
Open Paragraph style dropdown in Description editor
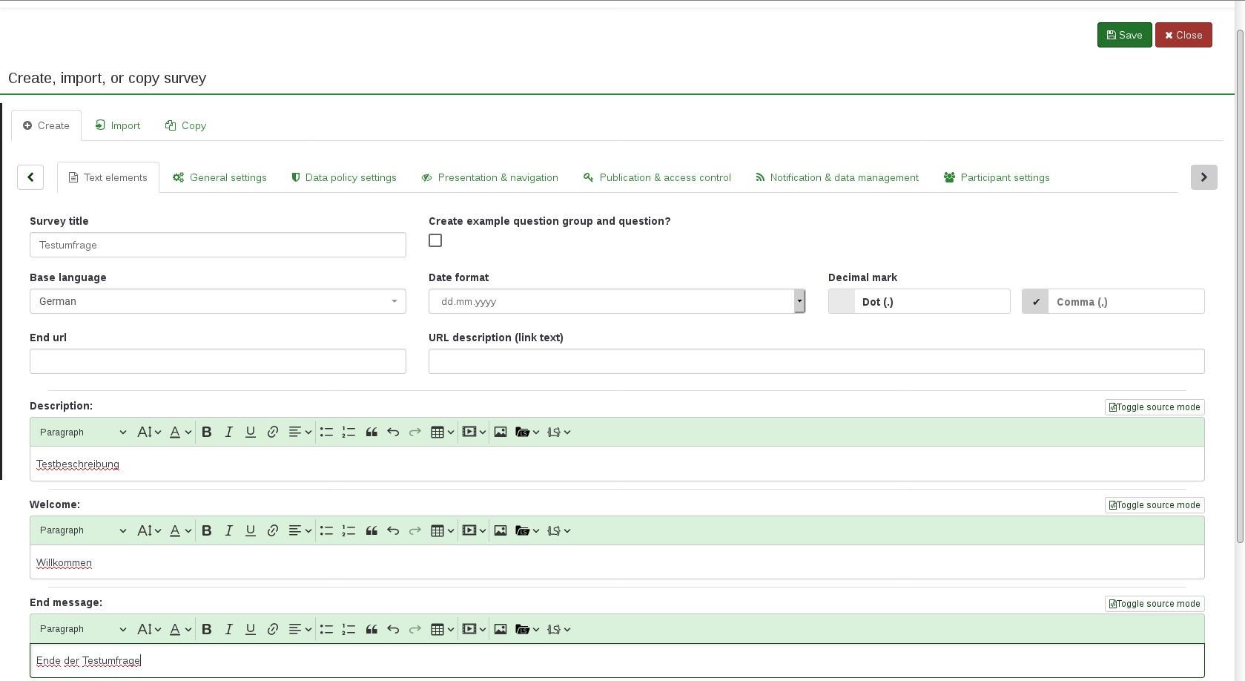[x=82, y=432]
